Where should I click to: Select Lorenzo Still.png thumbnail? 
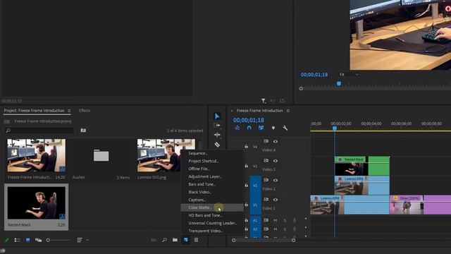166,155
